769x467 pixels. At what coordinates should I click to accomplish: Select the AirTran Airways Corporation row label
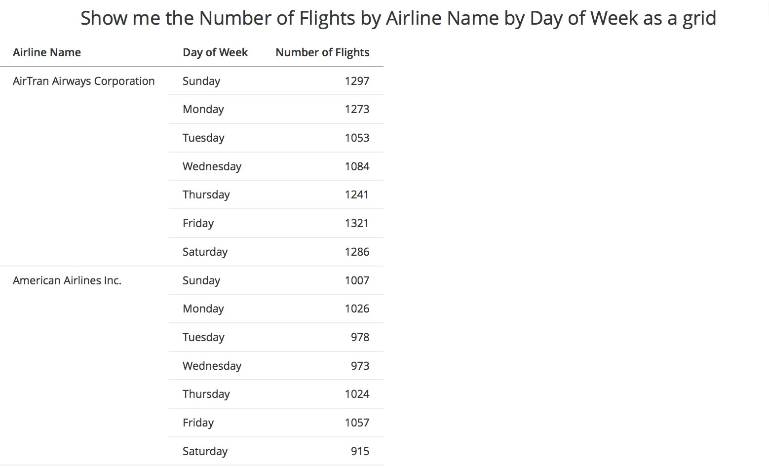(84, 81)
